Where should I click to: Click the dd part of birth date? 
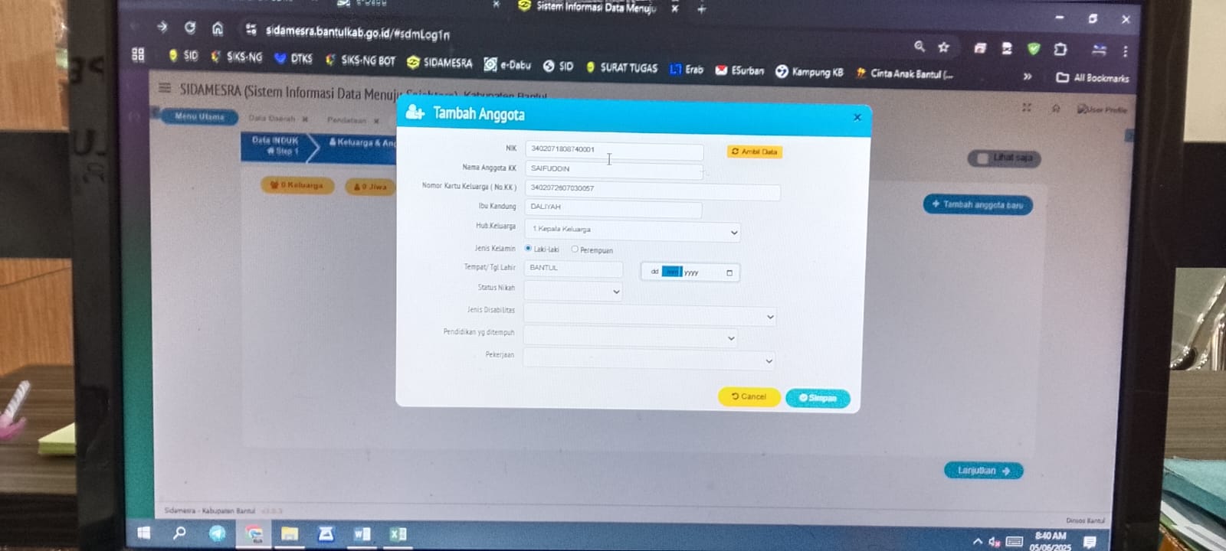point(654,272)
